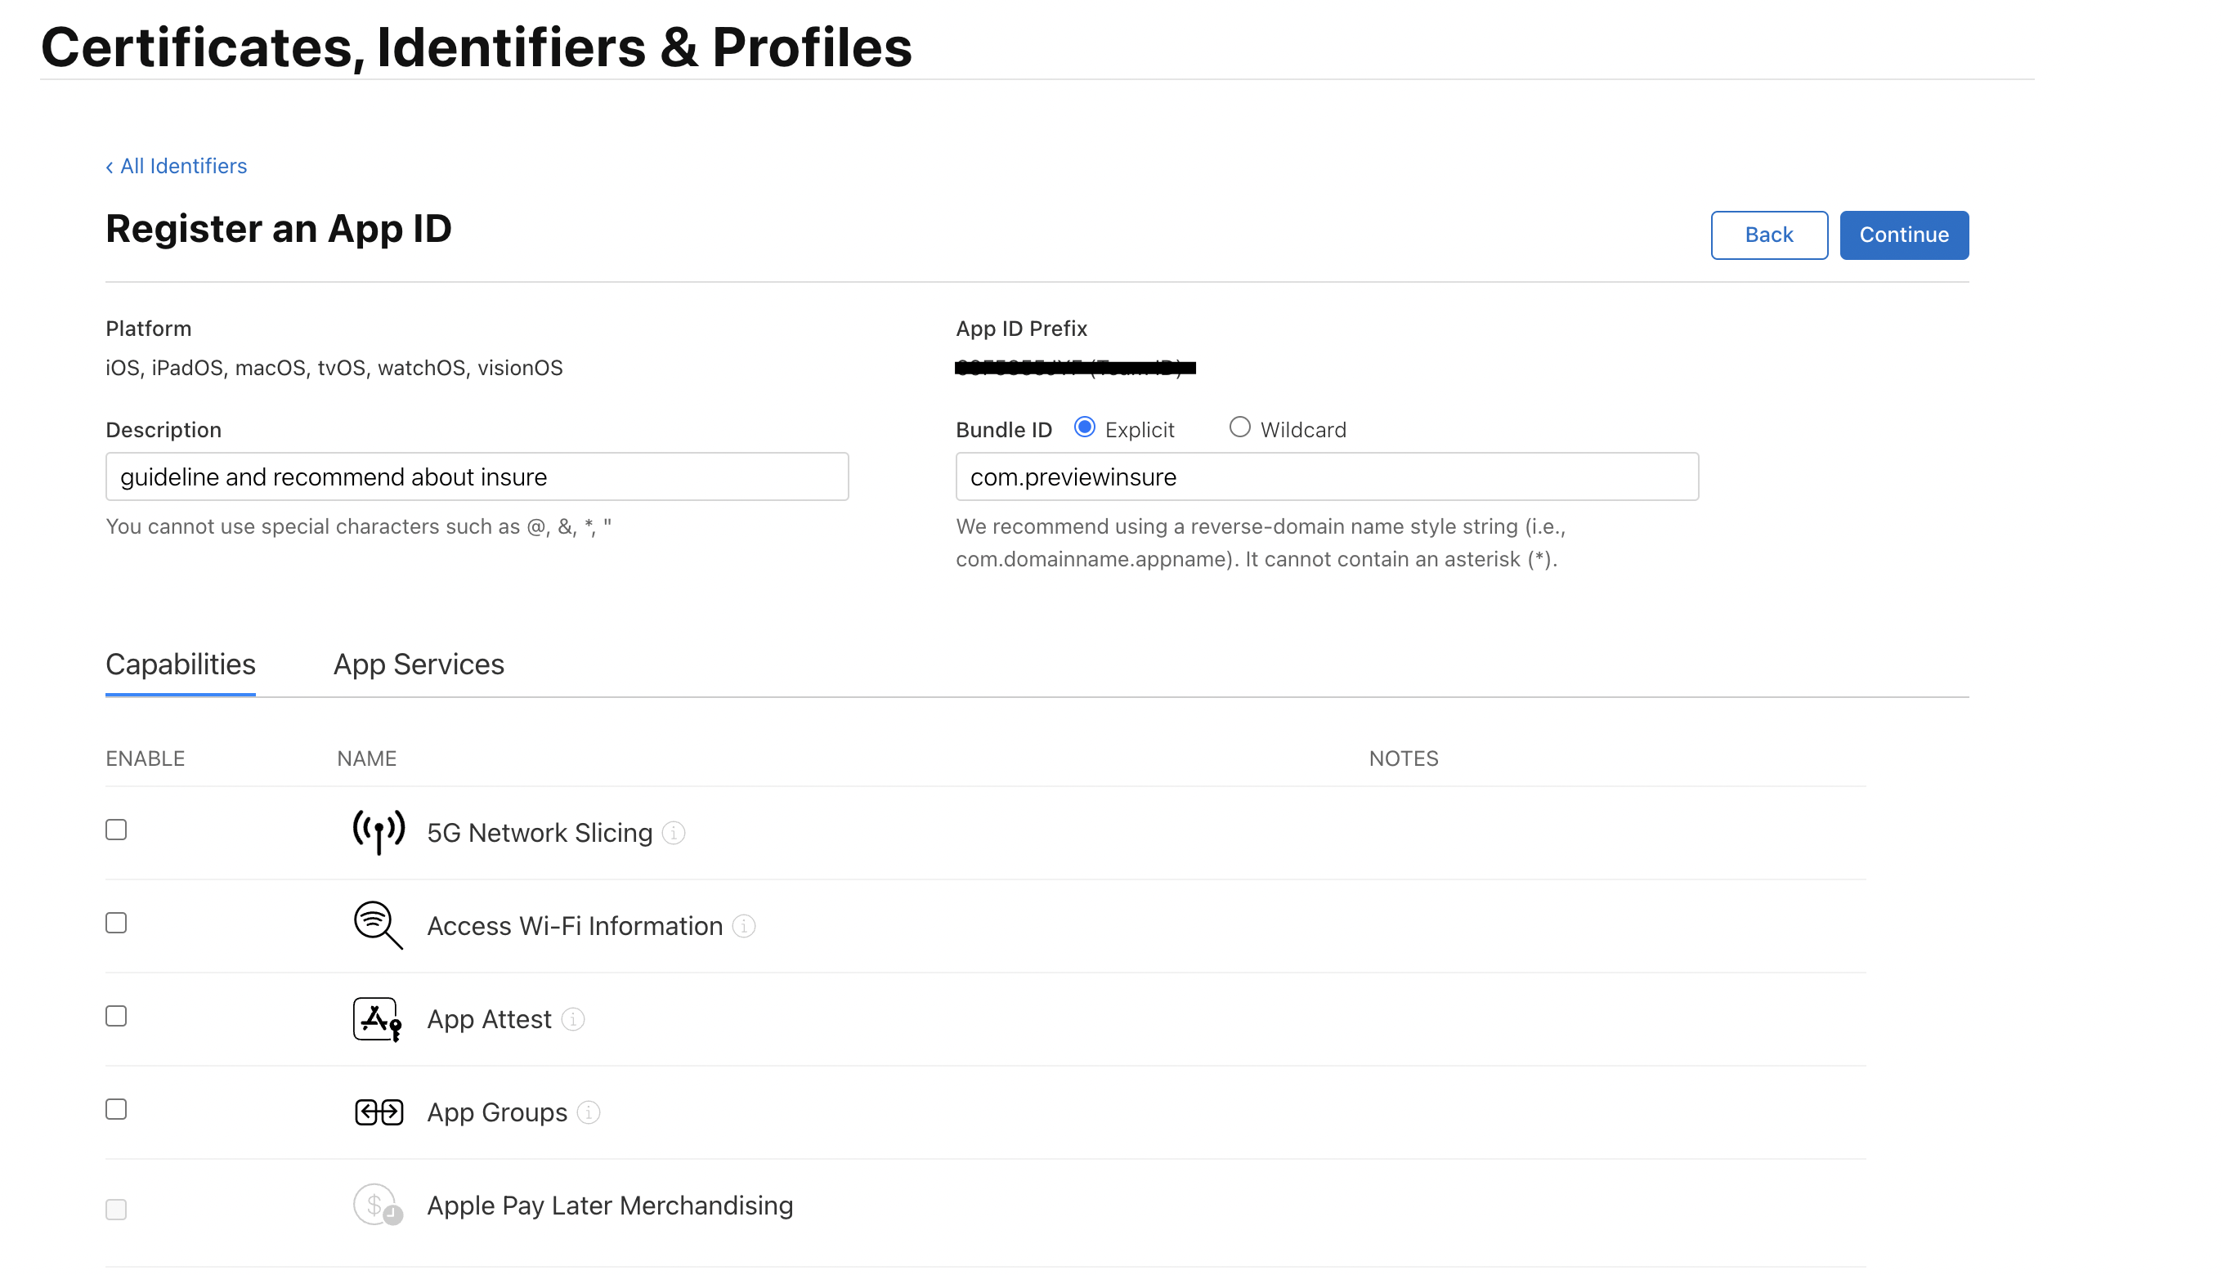The height and width of the screenshot is (1275, 2222).
Task: Click inside the Description text field
Action: click(477, 476)
